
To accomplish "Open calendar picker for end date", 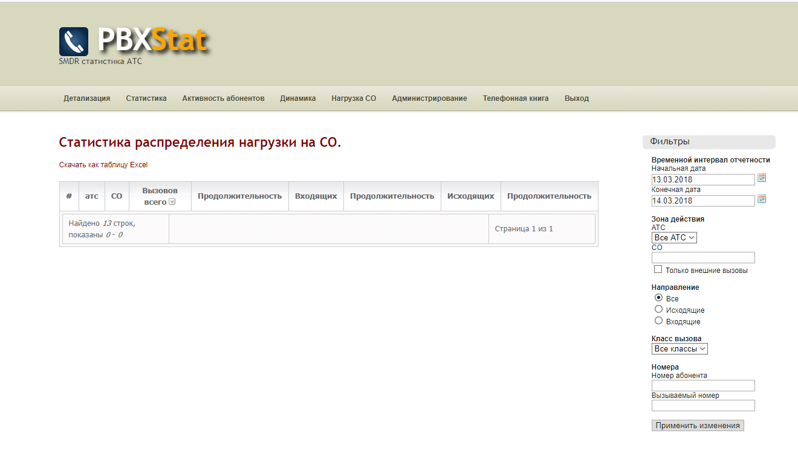I will coord(762,199).
